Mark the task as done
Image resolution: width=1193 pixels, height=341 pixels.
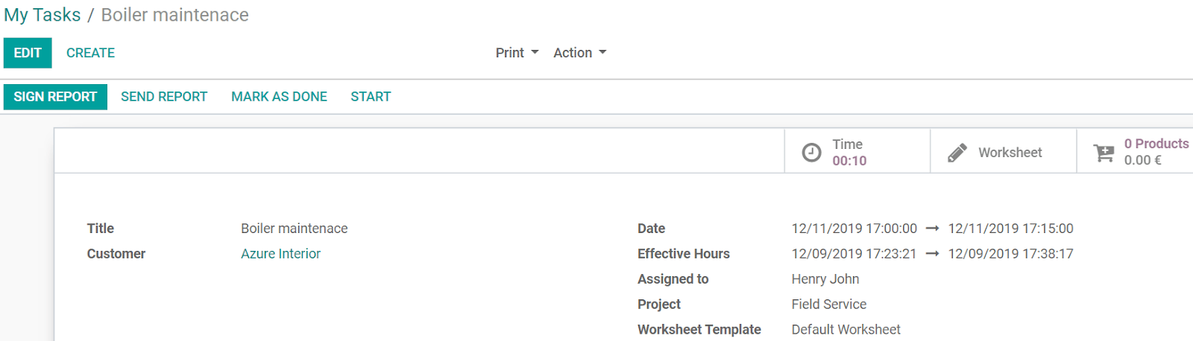coord(279,97)
